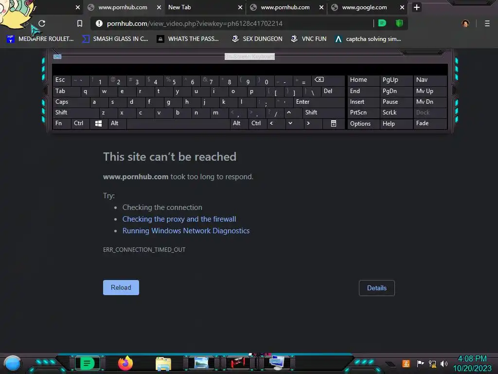Image resolution: width=498 pixels, height=374 pixels.
Task: Click the volume speaker tray icon
Action: (444, 363)
